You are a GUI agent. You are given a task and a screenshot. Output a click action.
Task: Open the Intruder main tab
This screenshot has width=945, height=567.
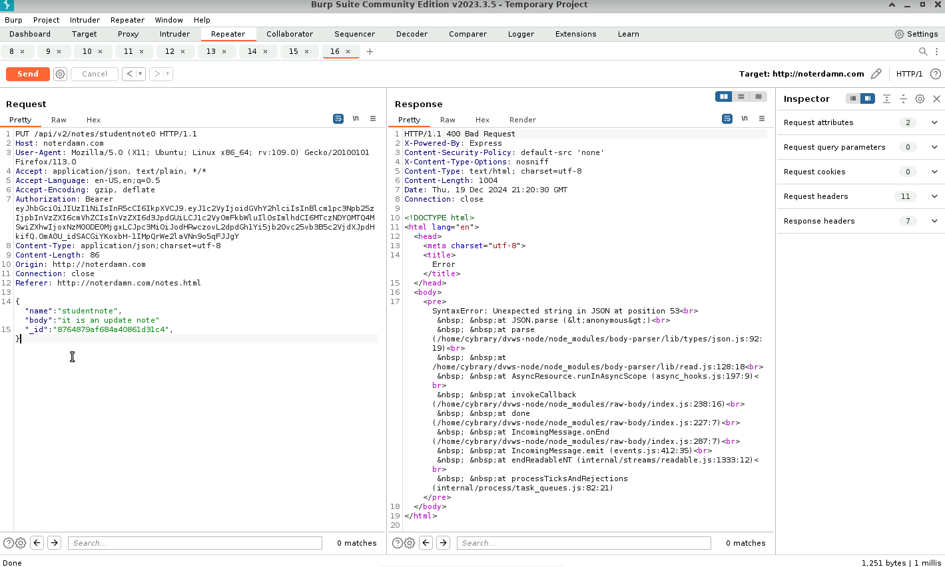tap(174, 34)
